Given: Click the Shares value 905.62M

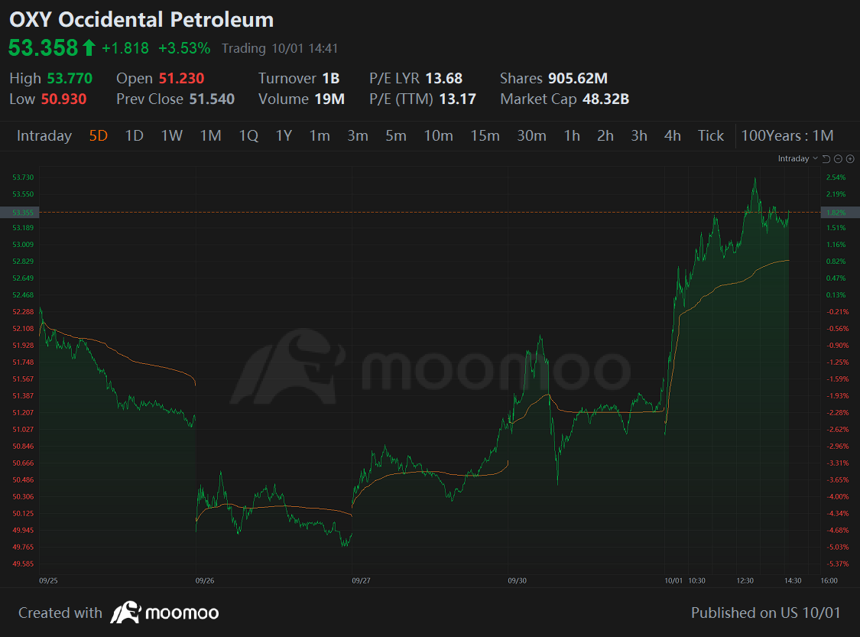Looking at the screenshot, I should [578, 79].
